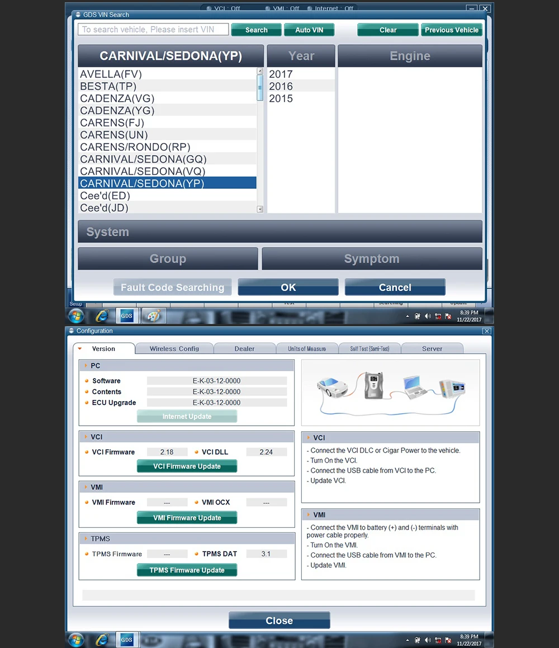Click TPMS DAT value 3.1
Image resolution: width=559 pixels, height=648 pixels.
click(x=266, y=554)
